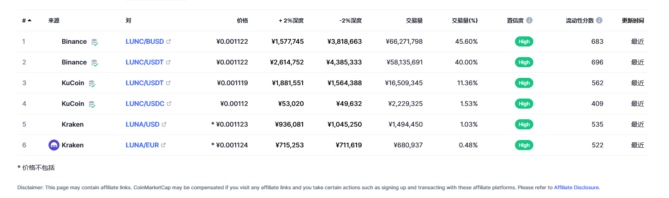The height and width of the screenshot is (198, 669).
Task: Click reserve badge icon next to first Binance
Action: coord(94,42)
